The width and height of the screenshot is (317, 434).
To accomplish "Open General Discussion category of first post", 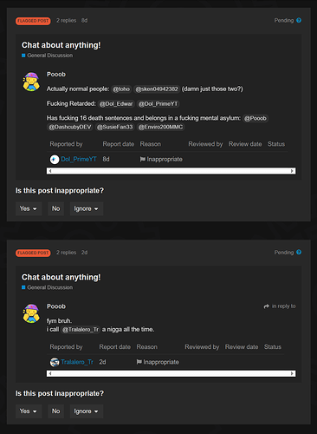I will [x=49, y=56].
